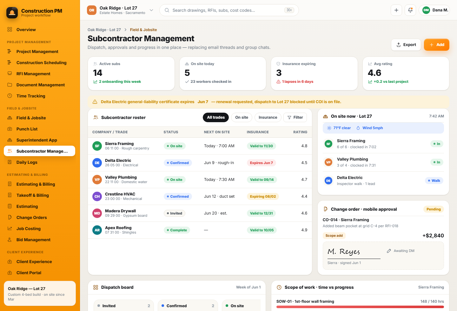This screenshot has width=457, height=311.
Task: Click the Dispatch board grid icon
Action: pyautogui.click(x=96, y=287)
